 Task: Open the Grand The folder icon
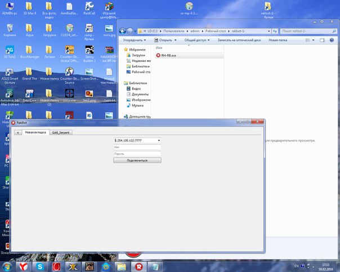tap(29, 74)
